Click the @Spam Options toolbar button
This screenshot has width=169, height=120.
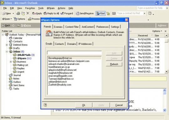19,19
